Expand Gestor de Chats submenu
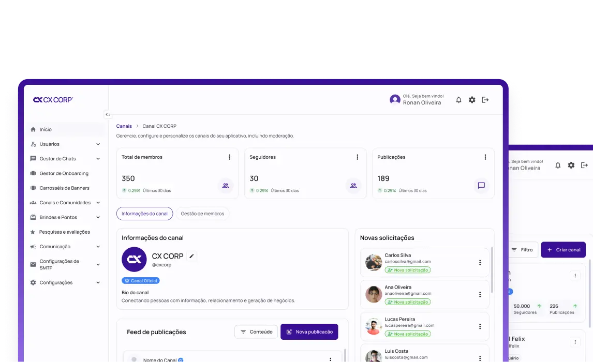This screenshot has width=593, height=362. (x=98, y=159)
